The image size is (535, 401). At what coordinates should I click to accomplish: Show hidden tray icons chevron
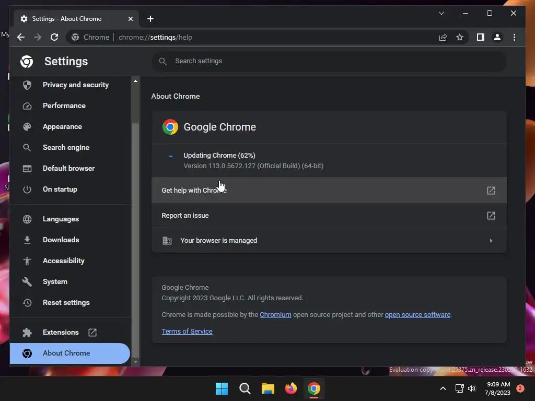coord(443,388)
